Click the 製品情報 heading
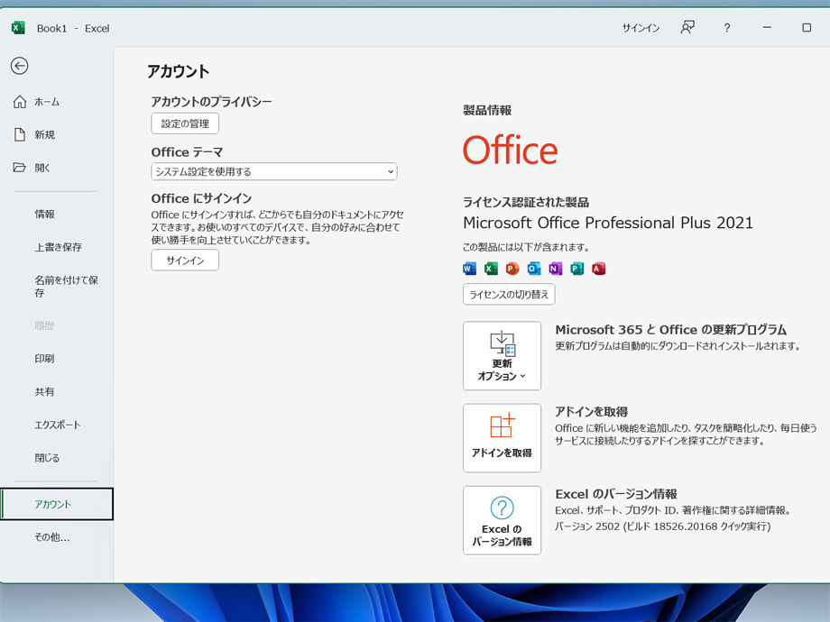The height and width of the screenshot is (622, 830). tap(487, 110)
